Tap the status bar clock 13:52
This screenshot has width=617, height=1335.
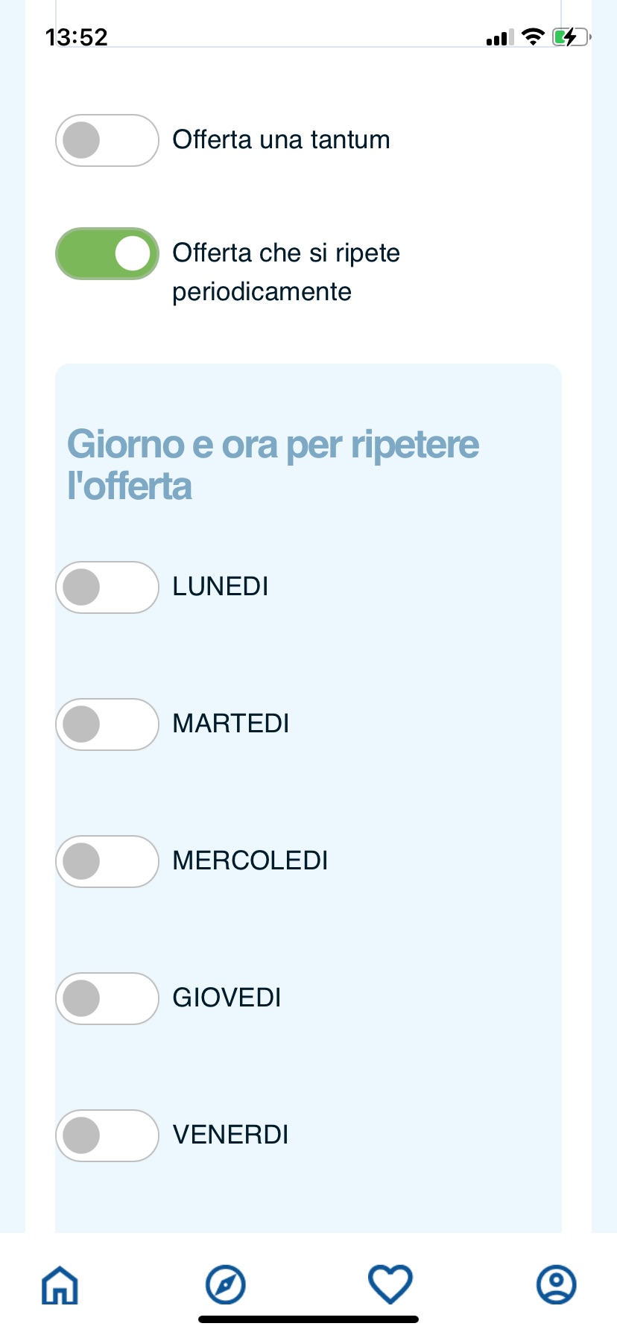pyautogui.click(x=76, y=37)
